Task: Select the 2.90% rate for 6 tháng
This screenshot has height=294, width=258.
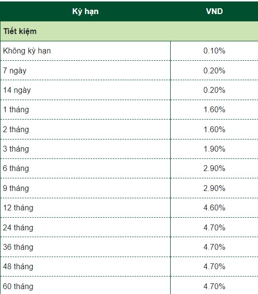Action: tap(214, 169)
